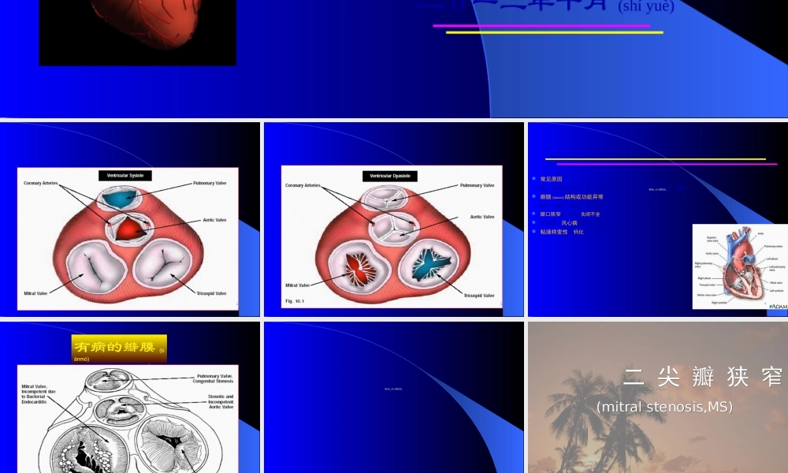This screenshot has height=473, width=788.
Task: Click the "Fig. 10.1" caption
Action: click(x=295, y=301)
